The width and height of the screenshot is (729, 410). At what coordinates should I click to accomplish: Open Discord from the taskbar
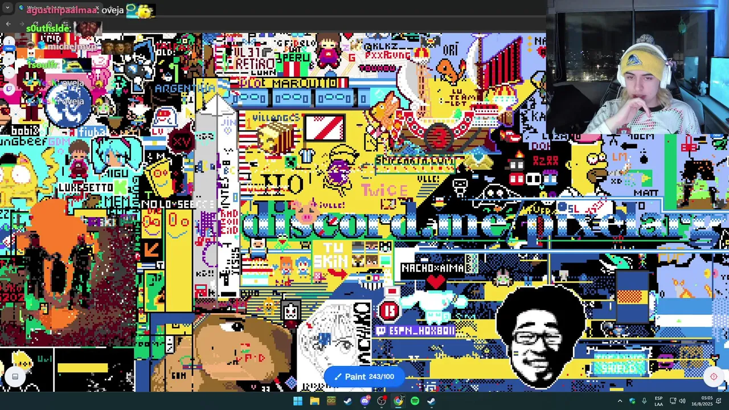coord(364,401)
